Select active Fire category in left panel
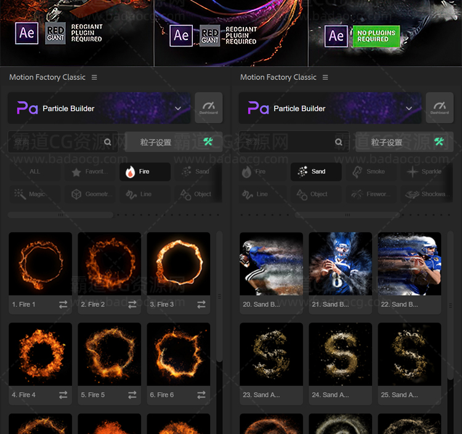462x434 pixels. pos(145,172)
